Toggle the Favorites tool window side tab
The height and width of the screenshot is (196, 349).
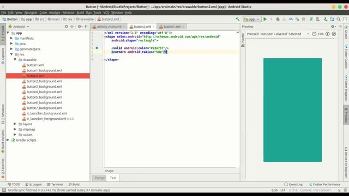[3, 168]
